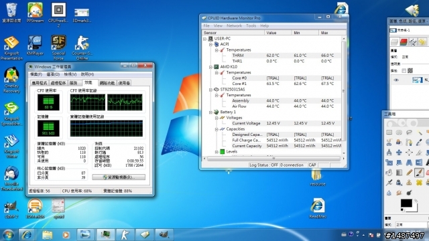429x241 pixels.
Task: Select the Blend gradient tool
Action: pyautogui.click(x=399, y=173)
